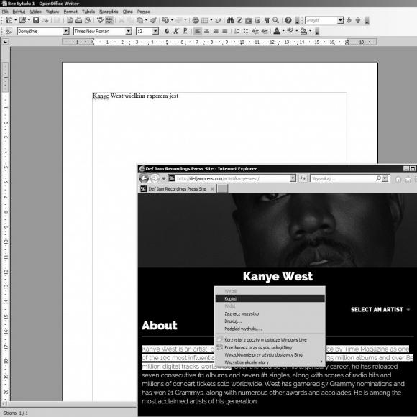Open the font color dropdown arrow
Viewport: 417px width, 417px height.
[283, 31]
